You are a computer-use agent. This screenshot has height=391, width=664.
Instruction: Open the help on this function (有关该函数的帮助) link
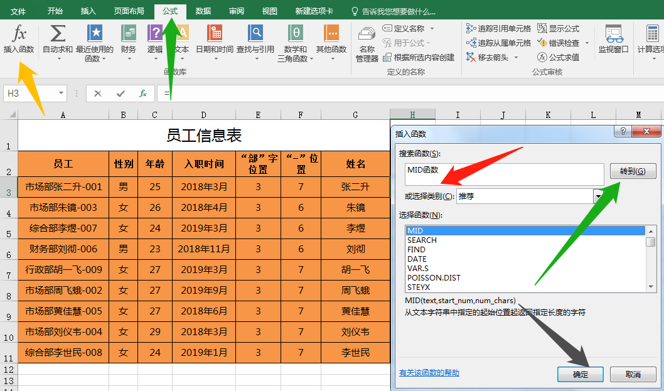429,372
